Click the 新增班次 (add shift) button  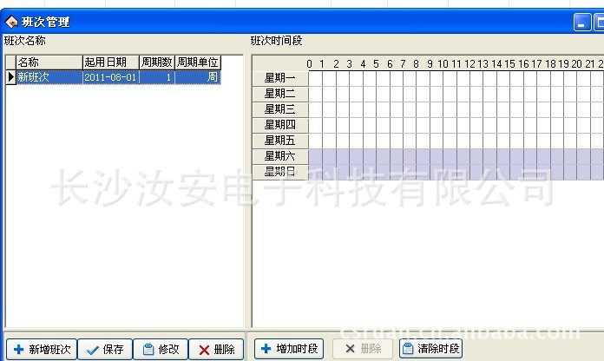pyautogui.click(x=42, y=349)
